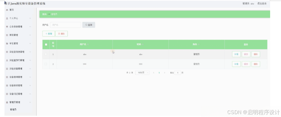Click the grid icon beside 设备借用管理
281x117 pixels.
click(7, 77)
